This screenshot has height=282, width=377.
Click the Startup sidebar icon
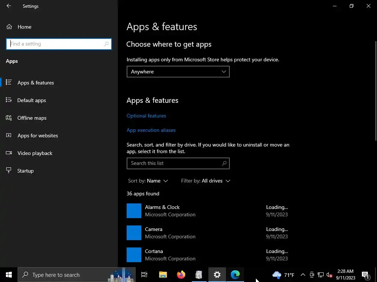[9, 170]
